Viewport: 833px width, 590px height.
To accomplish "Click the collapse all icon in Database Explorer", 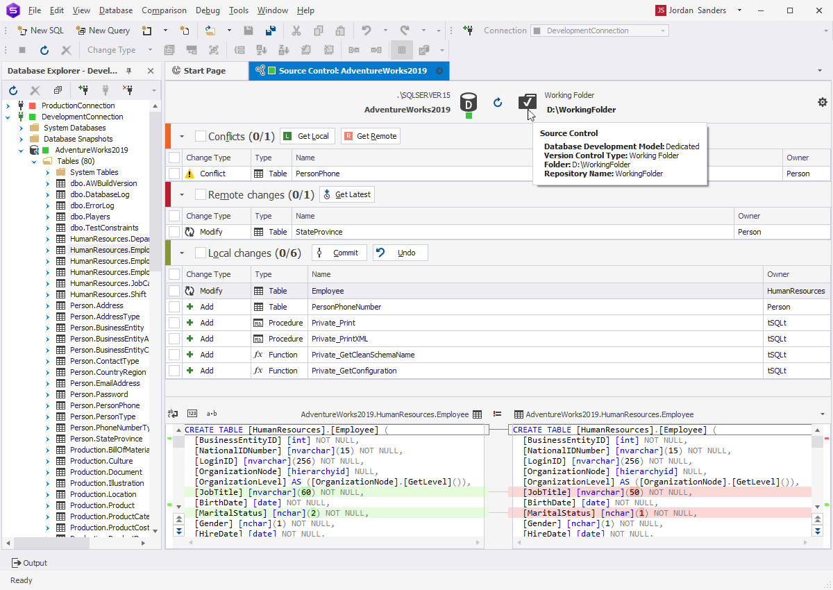I will 58,90.
